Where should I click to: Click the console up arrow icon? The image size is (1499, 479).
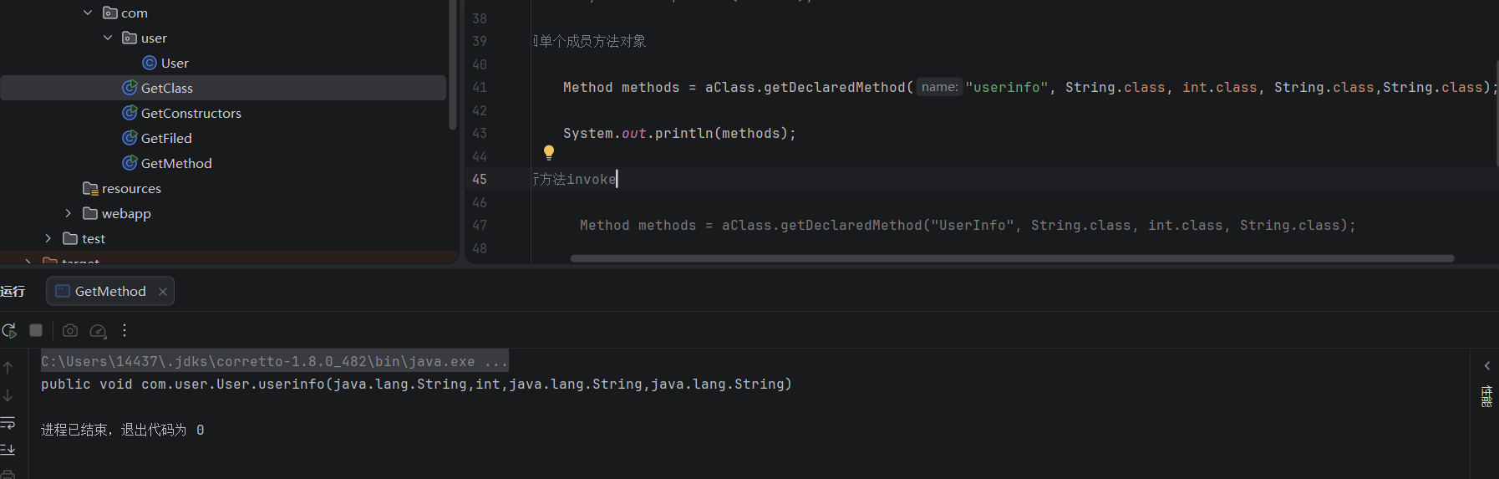tap(8, 367)
